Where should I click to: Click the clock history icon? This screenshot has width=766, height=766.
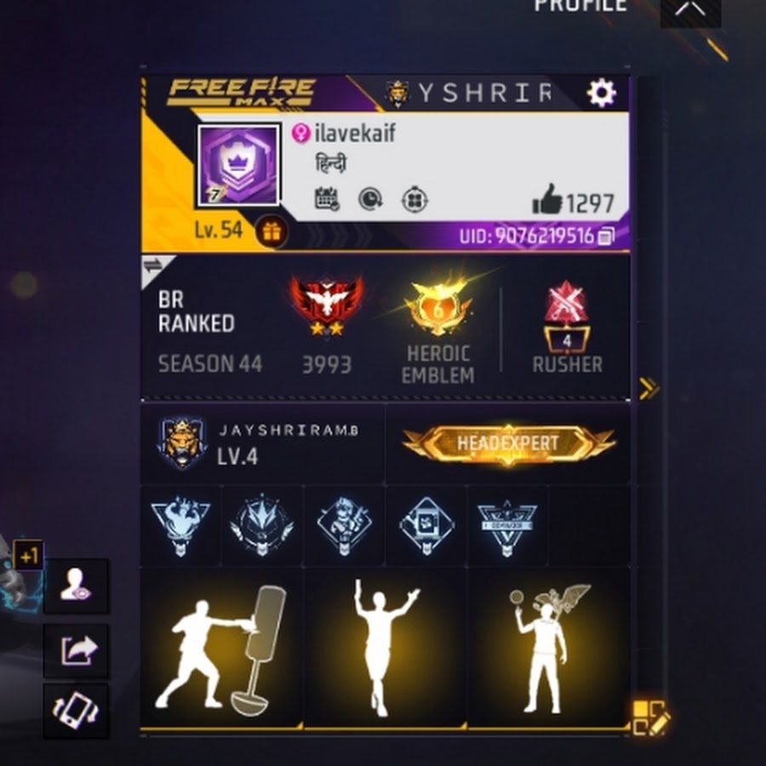tap(370, 199)
